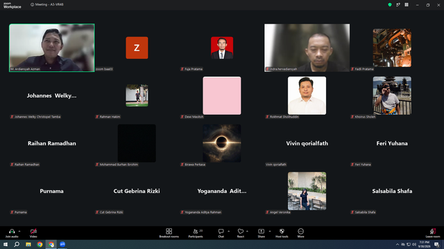Screen dimensions: 444x249
Task: Select Birawa Perkasa's black hole avatar
Action: point(222,143)
